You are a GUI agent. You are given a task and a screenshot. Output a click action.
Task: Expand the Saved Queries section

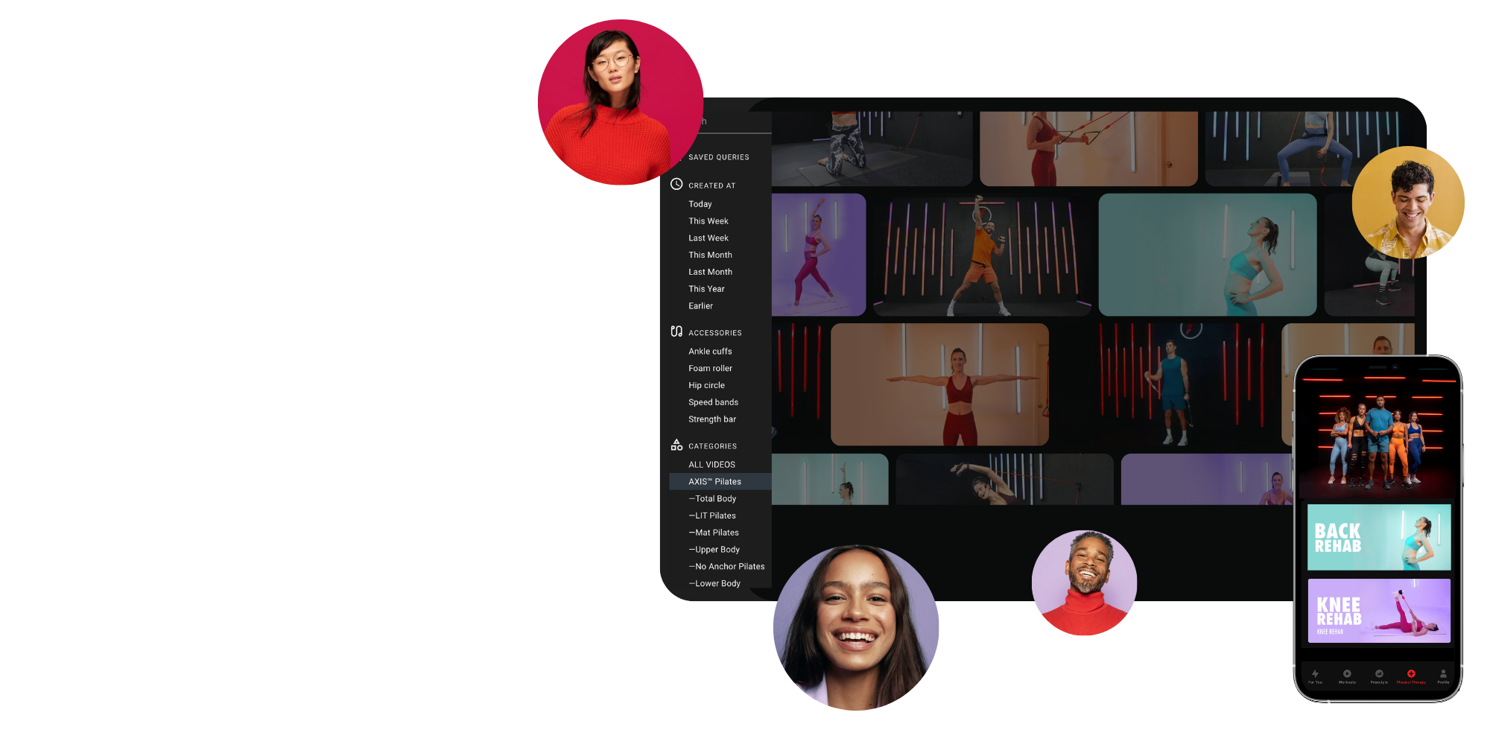point(718,157)
